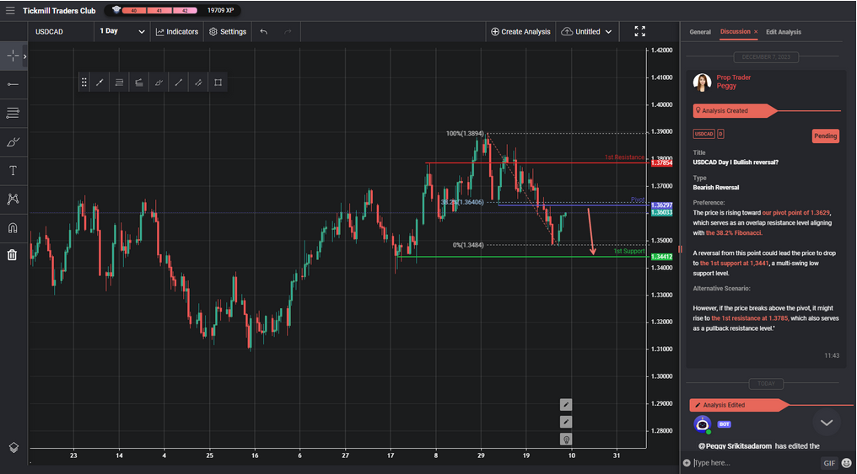Enter fullscreen chart mode

tap(639, 32)
